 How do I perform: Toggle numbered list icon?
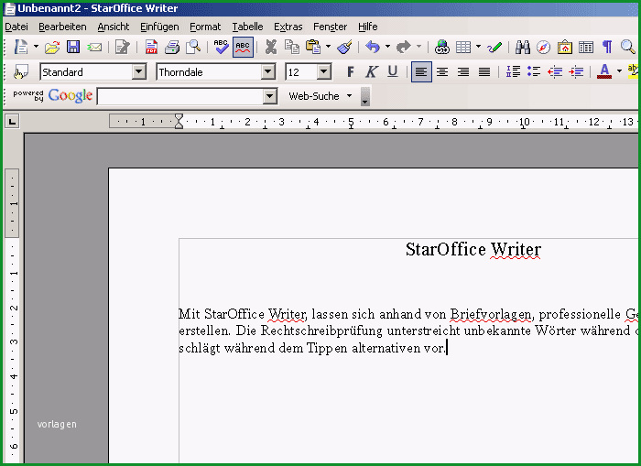(x=513, y=72)
